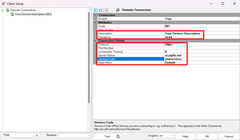Click the Your Service Description node icon
Image resolution: width=240 pixels, height=140 pixels.
coord(12,14)
